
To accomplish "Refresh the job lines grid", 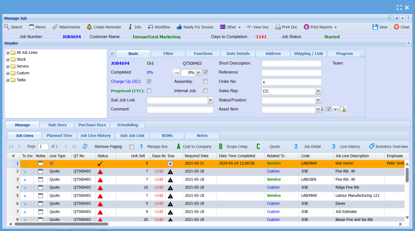I will coord(85,146).
